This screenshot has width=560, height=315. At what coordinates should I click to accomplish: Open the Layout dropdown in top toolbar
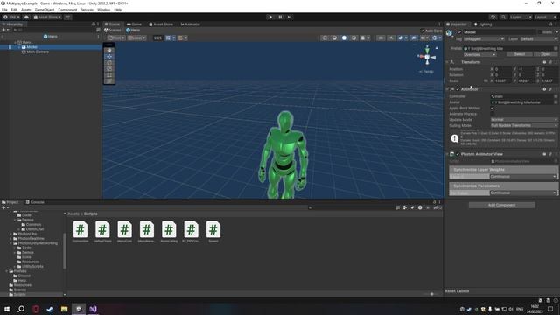click(545, 17)
